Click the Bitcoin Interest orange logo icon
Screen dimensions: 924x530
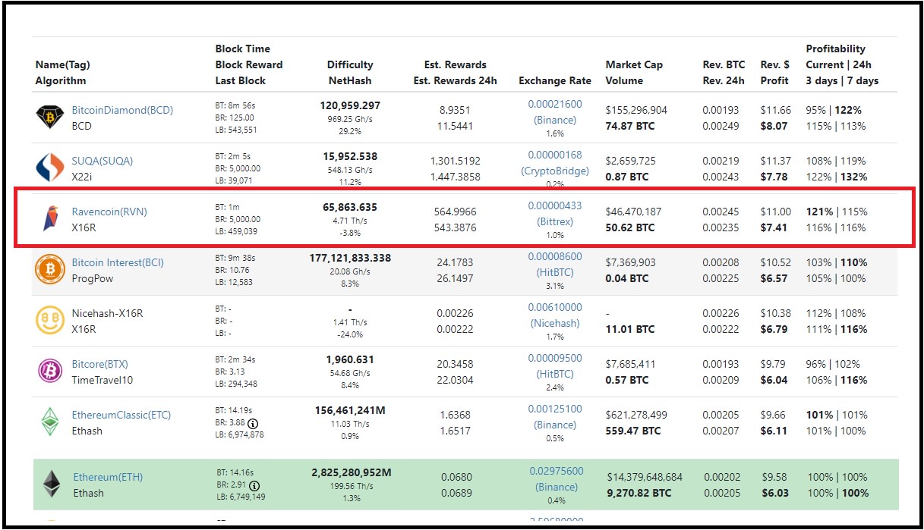pos(50,270)
